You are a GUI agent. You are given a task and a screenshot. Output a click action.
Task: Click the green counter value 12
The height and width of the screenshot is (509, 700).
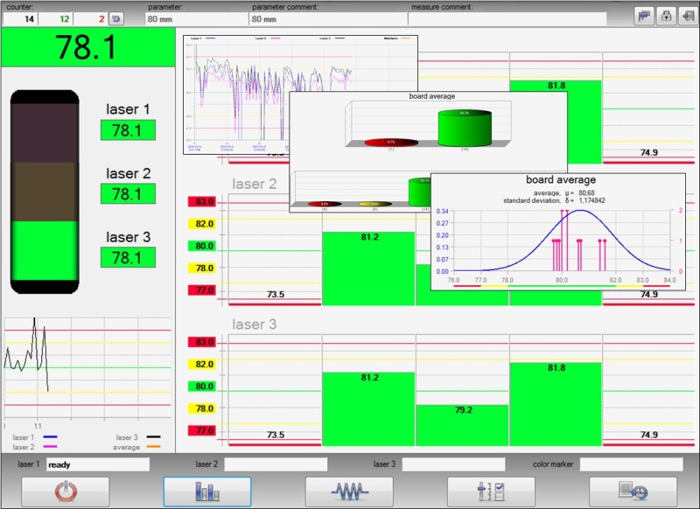(55, 18)
